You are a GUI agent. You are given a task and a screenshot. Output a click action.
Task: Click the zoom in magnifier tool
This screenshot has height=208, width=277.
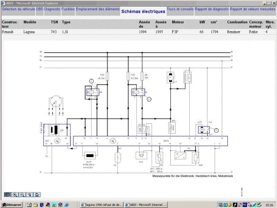pyautogui.click(x=15, y=195)
